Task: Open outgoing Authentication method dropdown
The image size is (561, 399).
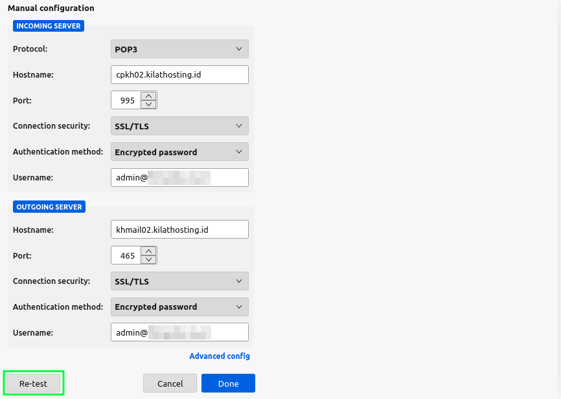Action: tap(179, 307)
